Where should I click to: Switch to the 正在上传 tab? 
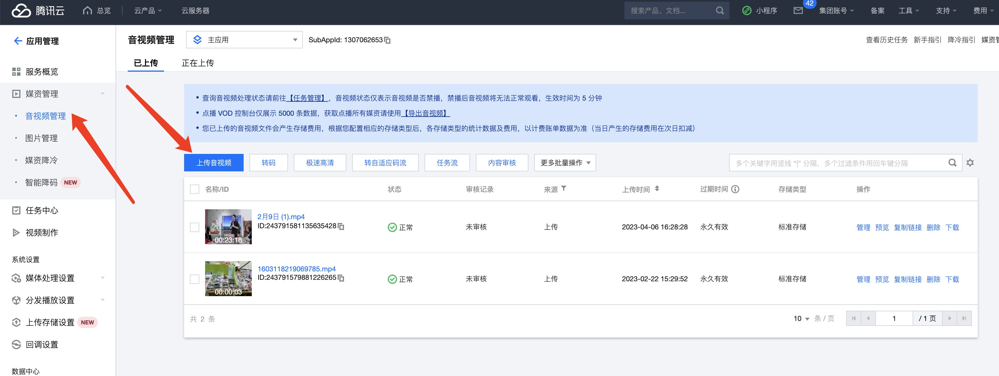[198, 63]
